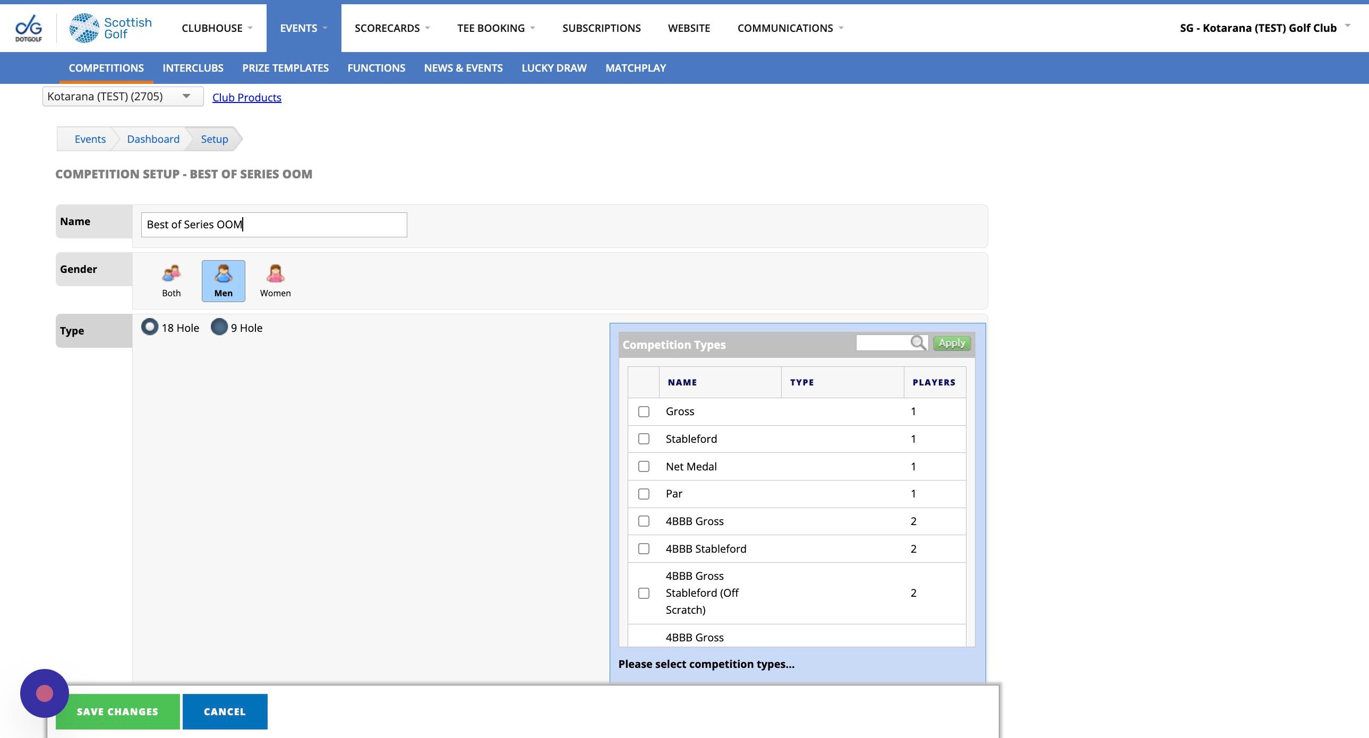
Task: Select the 18 Hole radio option
Action: pos(150,327)
